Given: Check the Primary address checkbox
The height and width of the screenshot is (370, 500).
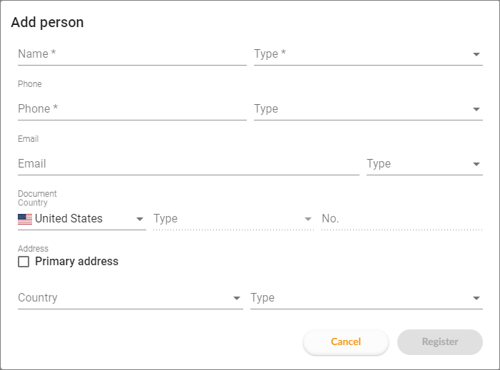Looking at the screenshot, I should click(x=24, y=262).
